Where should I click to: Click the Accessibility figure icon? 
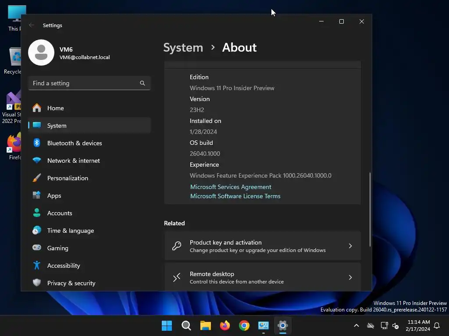pos(37,265)
